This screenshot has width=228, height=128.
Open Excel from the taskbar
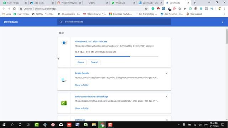coord(85,125)
